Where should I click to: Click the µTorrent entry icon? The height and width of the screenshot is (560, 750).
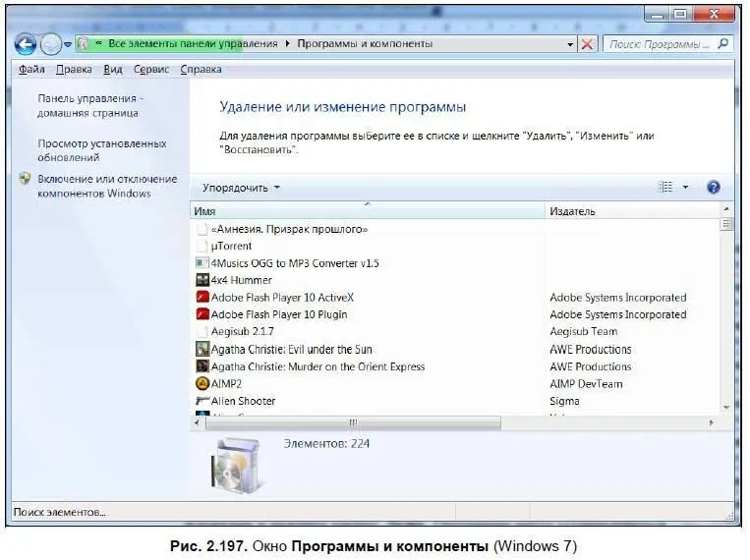(202, 246)
